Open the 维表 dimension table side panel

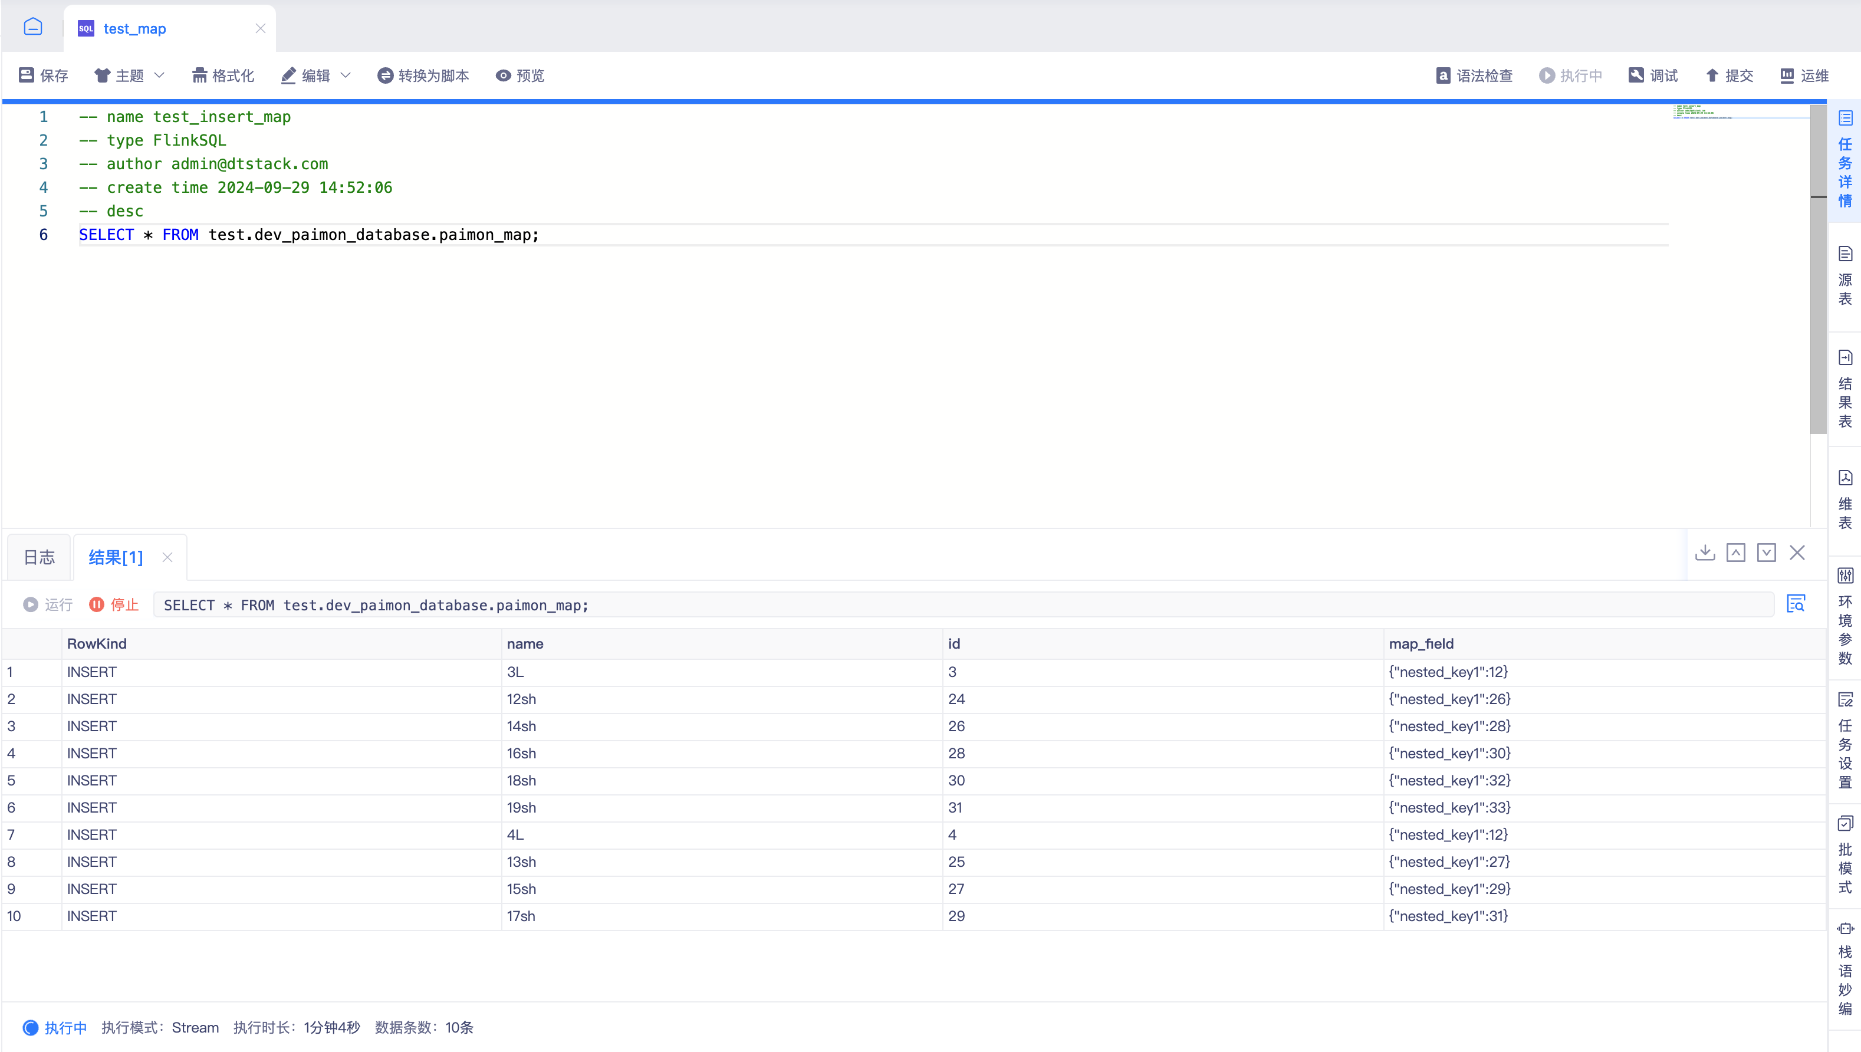tap(1845, 500)
